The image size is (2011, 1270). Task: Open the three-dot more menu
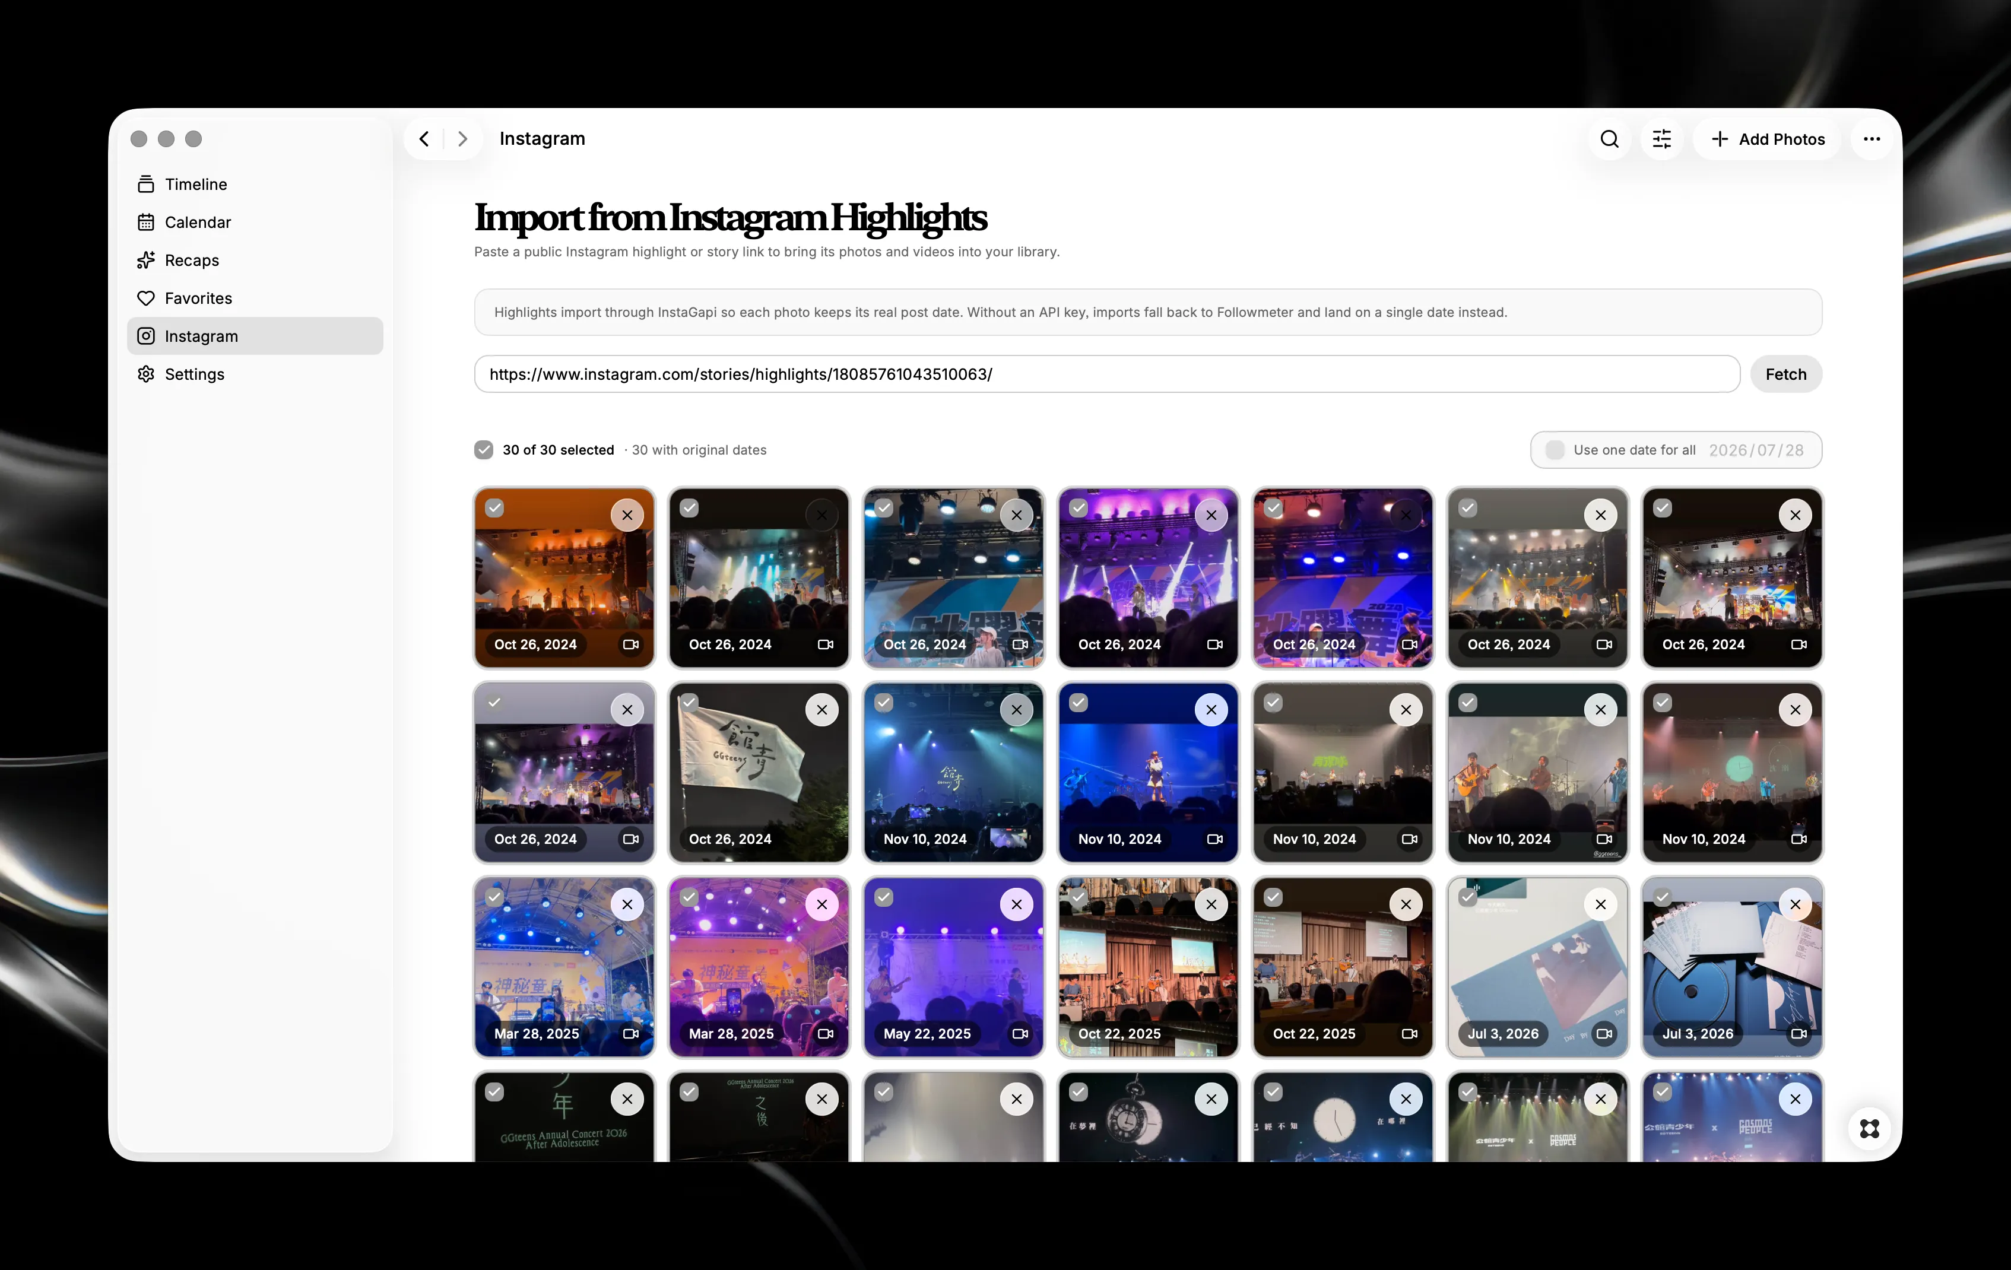pos(1872,139)
